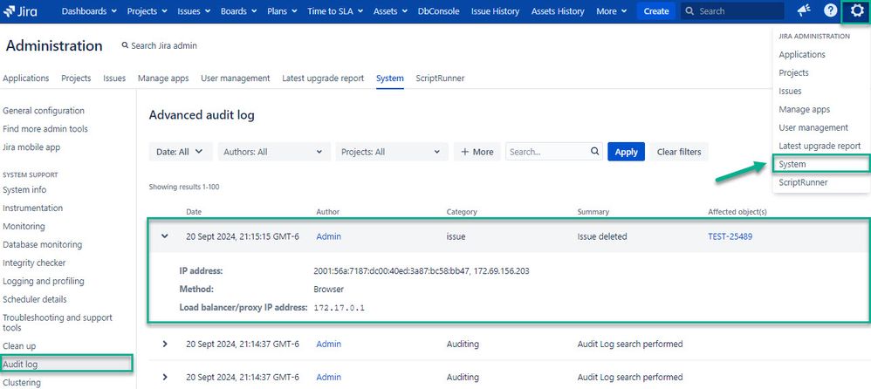Collapse the Issue deleted audit entry
Image resolution: width=871 pixels, height=389 pixels.
(x=164, y=236)
